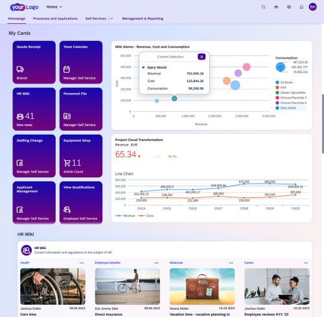This screenshot has height=317, width=324.
Task: Open the Team Calendar card icon
Action: click(x=67, y=69)
